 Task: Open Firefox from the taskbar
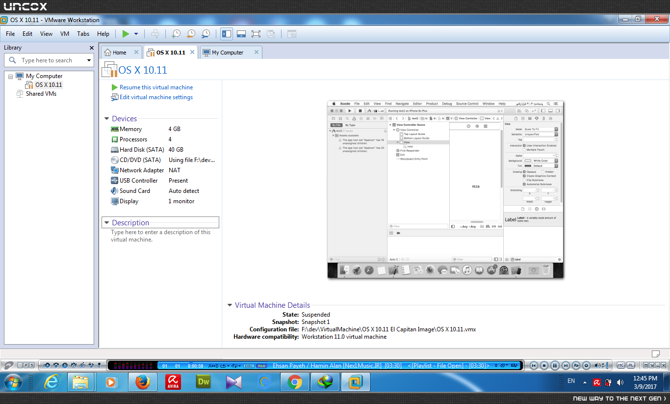142,381
